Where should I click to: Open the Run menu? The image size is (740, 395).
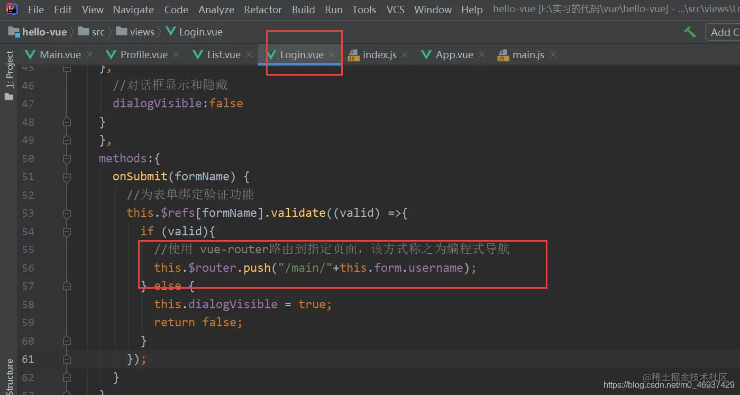pos(334,10)
